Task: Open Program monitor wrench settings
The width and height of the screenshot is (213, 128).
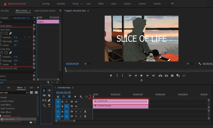Action: 199,64
